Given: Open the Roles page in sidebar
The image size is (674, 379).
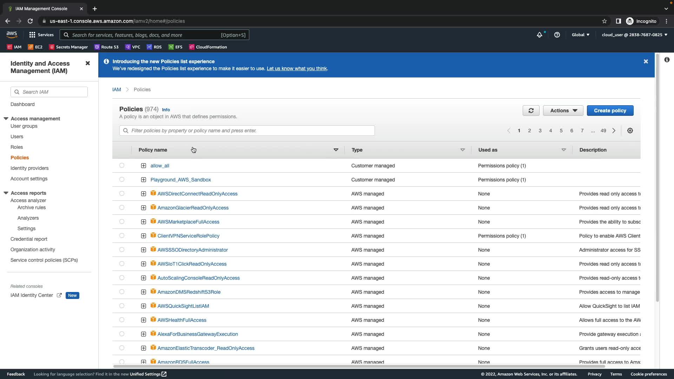Looking at the screenshot, I should pyautogui.click(x=16, y=147).
